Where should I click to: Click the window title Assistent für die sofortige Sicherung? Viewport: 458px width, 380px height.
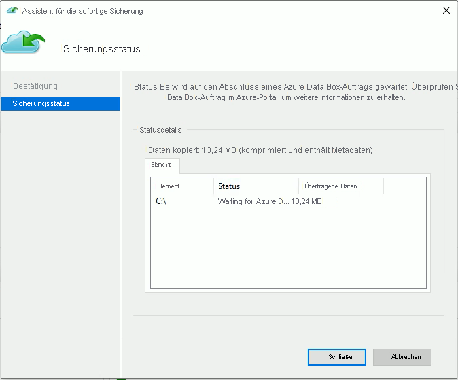point(83,12)
